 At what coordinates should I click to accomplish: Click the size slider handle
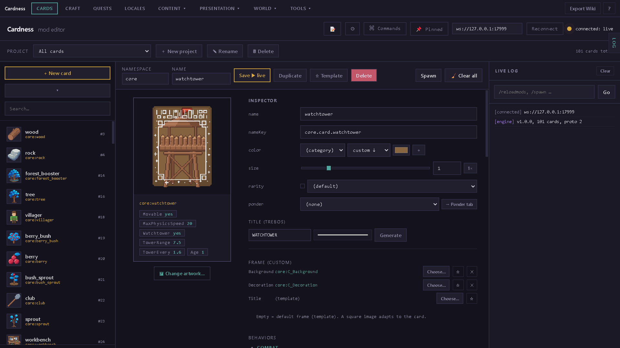(x=329, y=168)
